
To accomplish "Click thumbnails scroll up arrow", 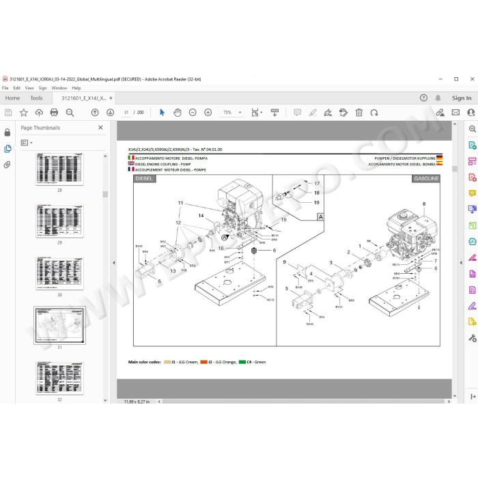I will [x=105, y=156].
